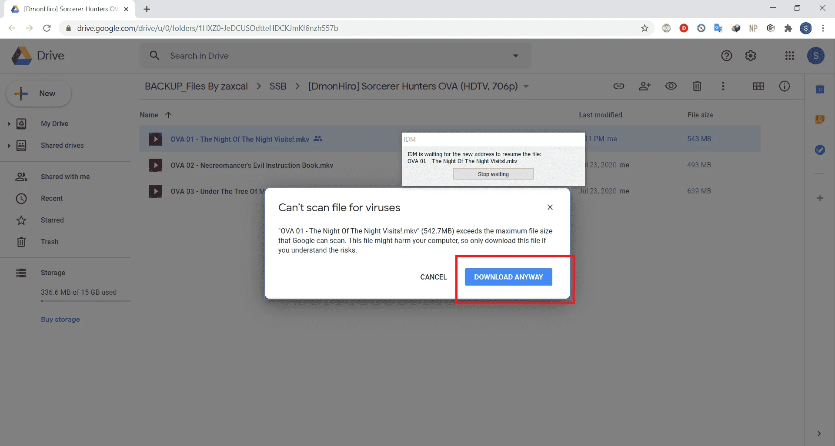Open a new browser tab
The height and width of the screenshot is (446, 835).
pyautogui.click(x=147, y=9)
